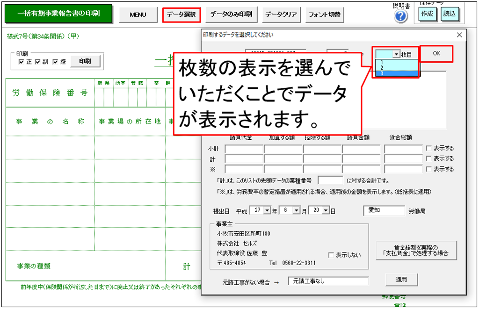Image resolution: width=479 pixels, height=309 pixels.
Task: Click the 事業の種類 form label
Action: pyautogui.click(x=34, y=266)
